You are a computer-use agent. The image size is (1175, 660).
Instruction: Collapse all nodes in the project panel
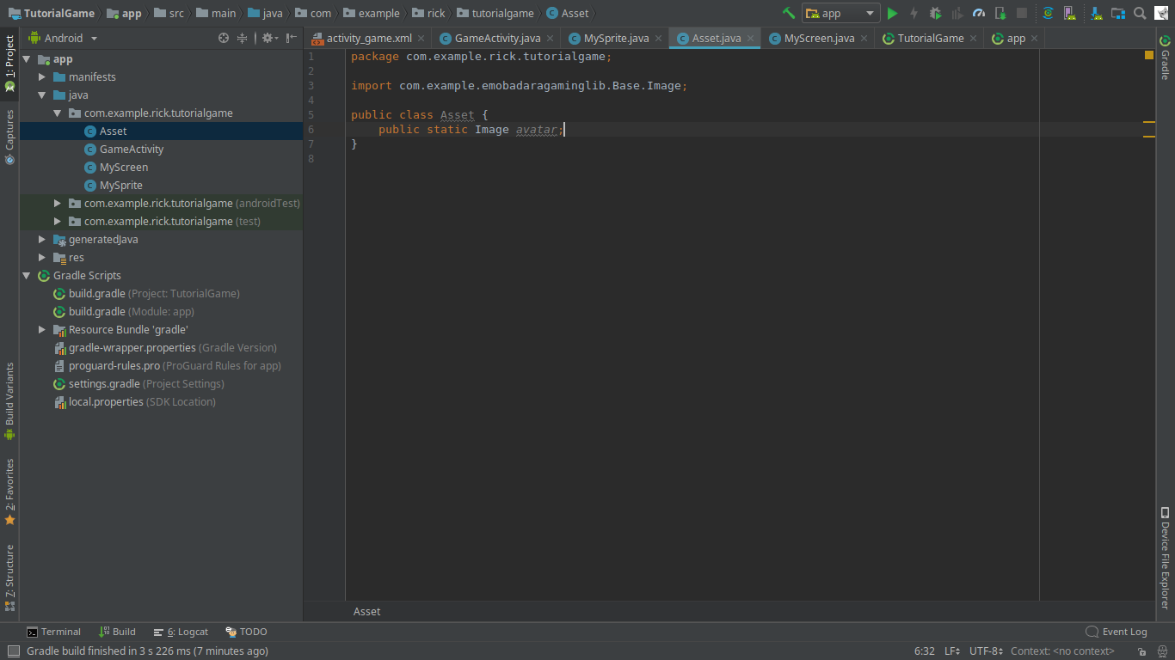(242, 38)
